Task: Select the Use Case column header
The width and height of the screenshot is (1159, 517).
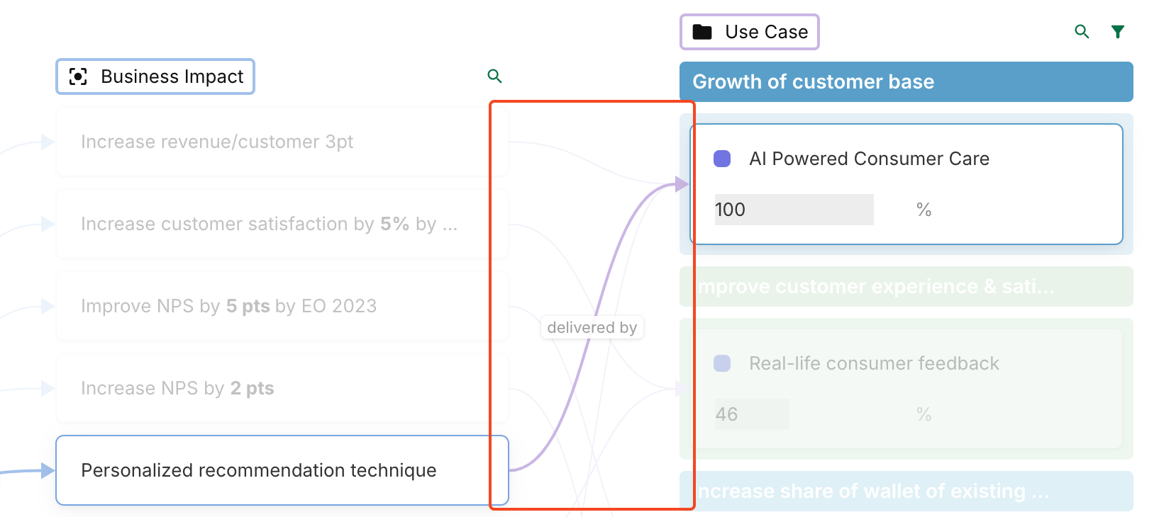Action: pos(750,32)
